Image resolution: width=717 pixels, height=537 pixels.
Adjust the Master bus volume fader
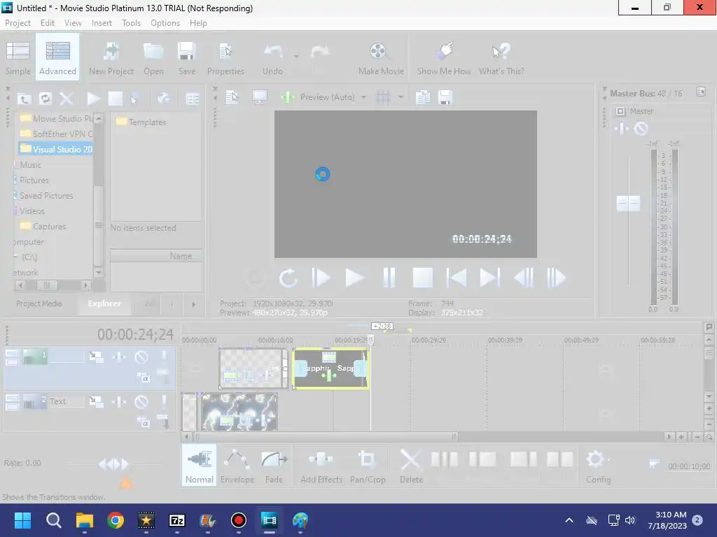coord(628,203)
